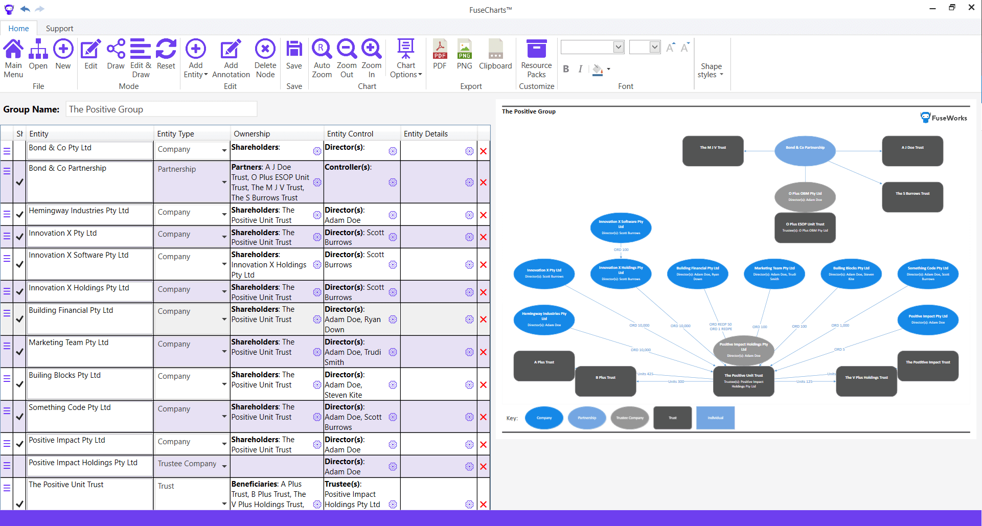
Task: Expand Shape styles dropdown
Action: (x=711, y=71)
